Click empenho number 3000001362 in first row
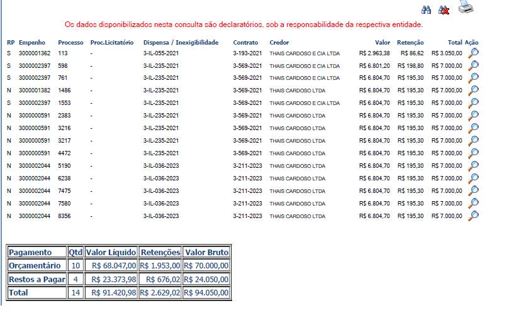514x313 pixels. pyautogui.click(x=35, y=53)
